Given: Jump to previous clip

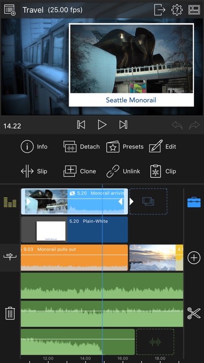Looking at the screenshot, I should click(x=81, y=125).
